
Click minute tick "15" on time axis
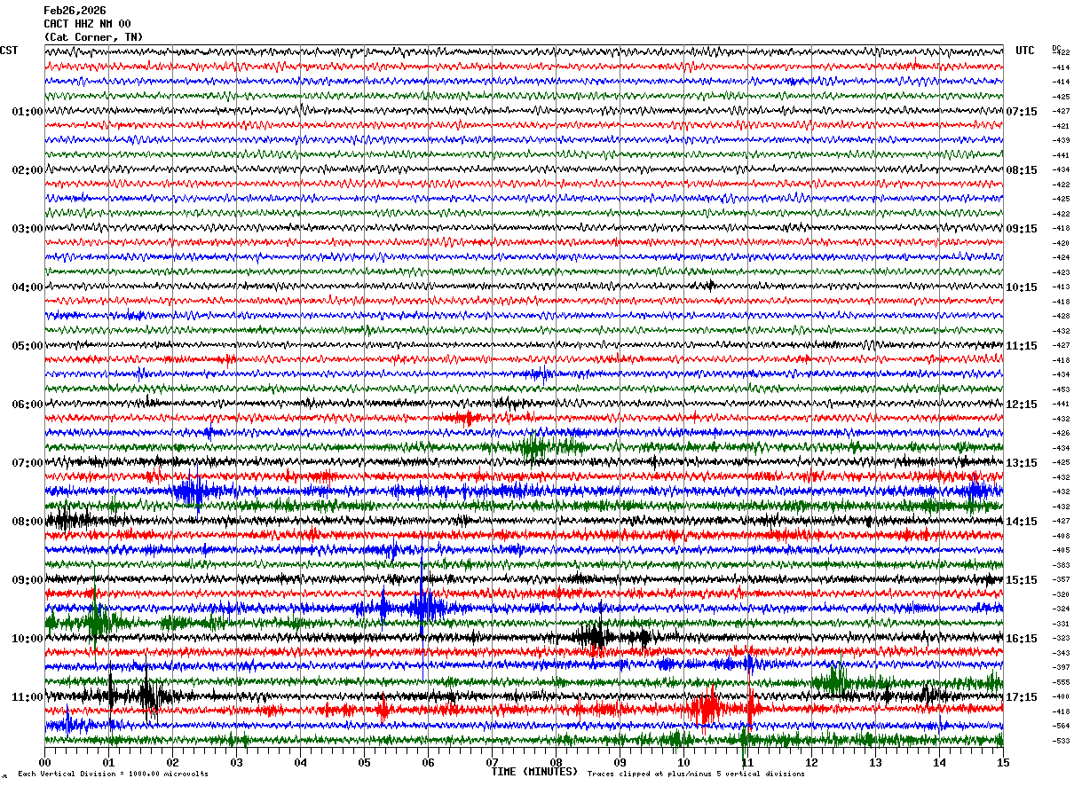(x=1003, y=762)
